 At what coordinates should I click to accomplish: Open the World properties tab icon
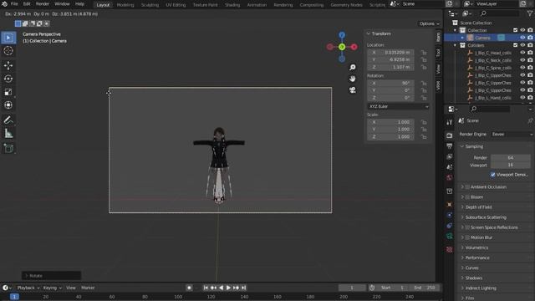[450, 177]
